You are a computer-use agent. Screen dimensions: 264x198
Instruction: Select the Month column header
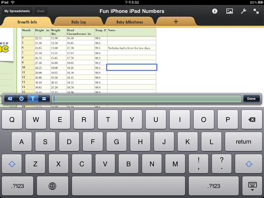[x=28, y=32]
